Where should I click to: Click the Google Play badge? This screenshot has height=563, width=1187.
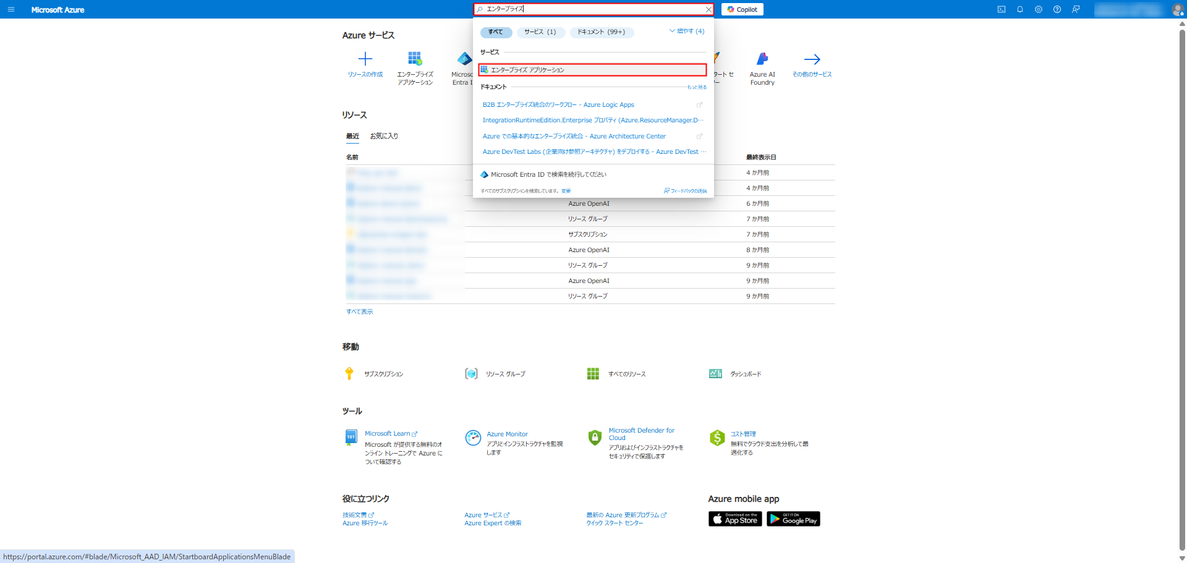(x=793, y=519)
